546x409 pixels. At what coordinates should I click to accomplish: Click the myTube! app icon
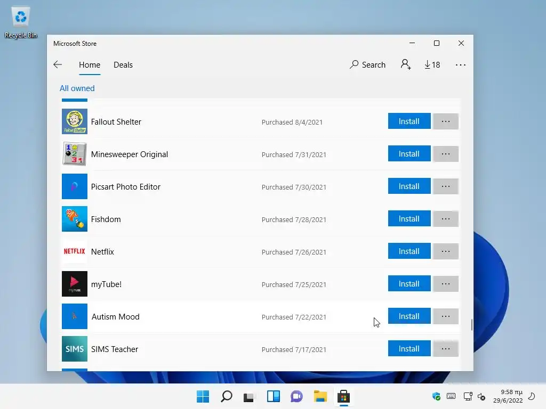75,284
